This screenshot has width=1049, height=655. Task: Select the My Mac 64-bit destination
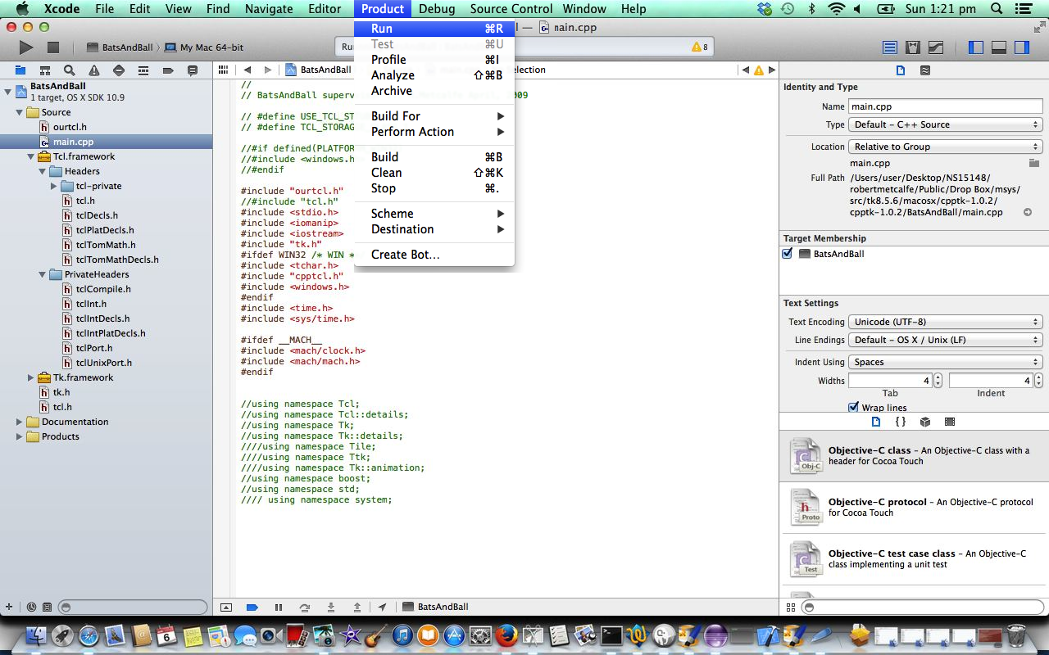[x=205, y=47]
